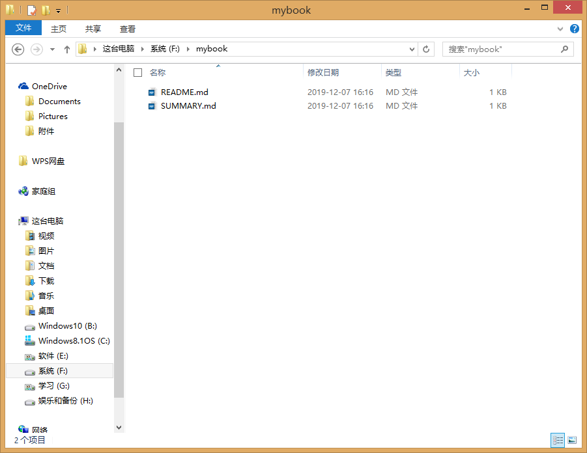Sort by 名称 column header
Screen dimensions: 587x453
click(x=158, y=72)
